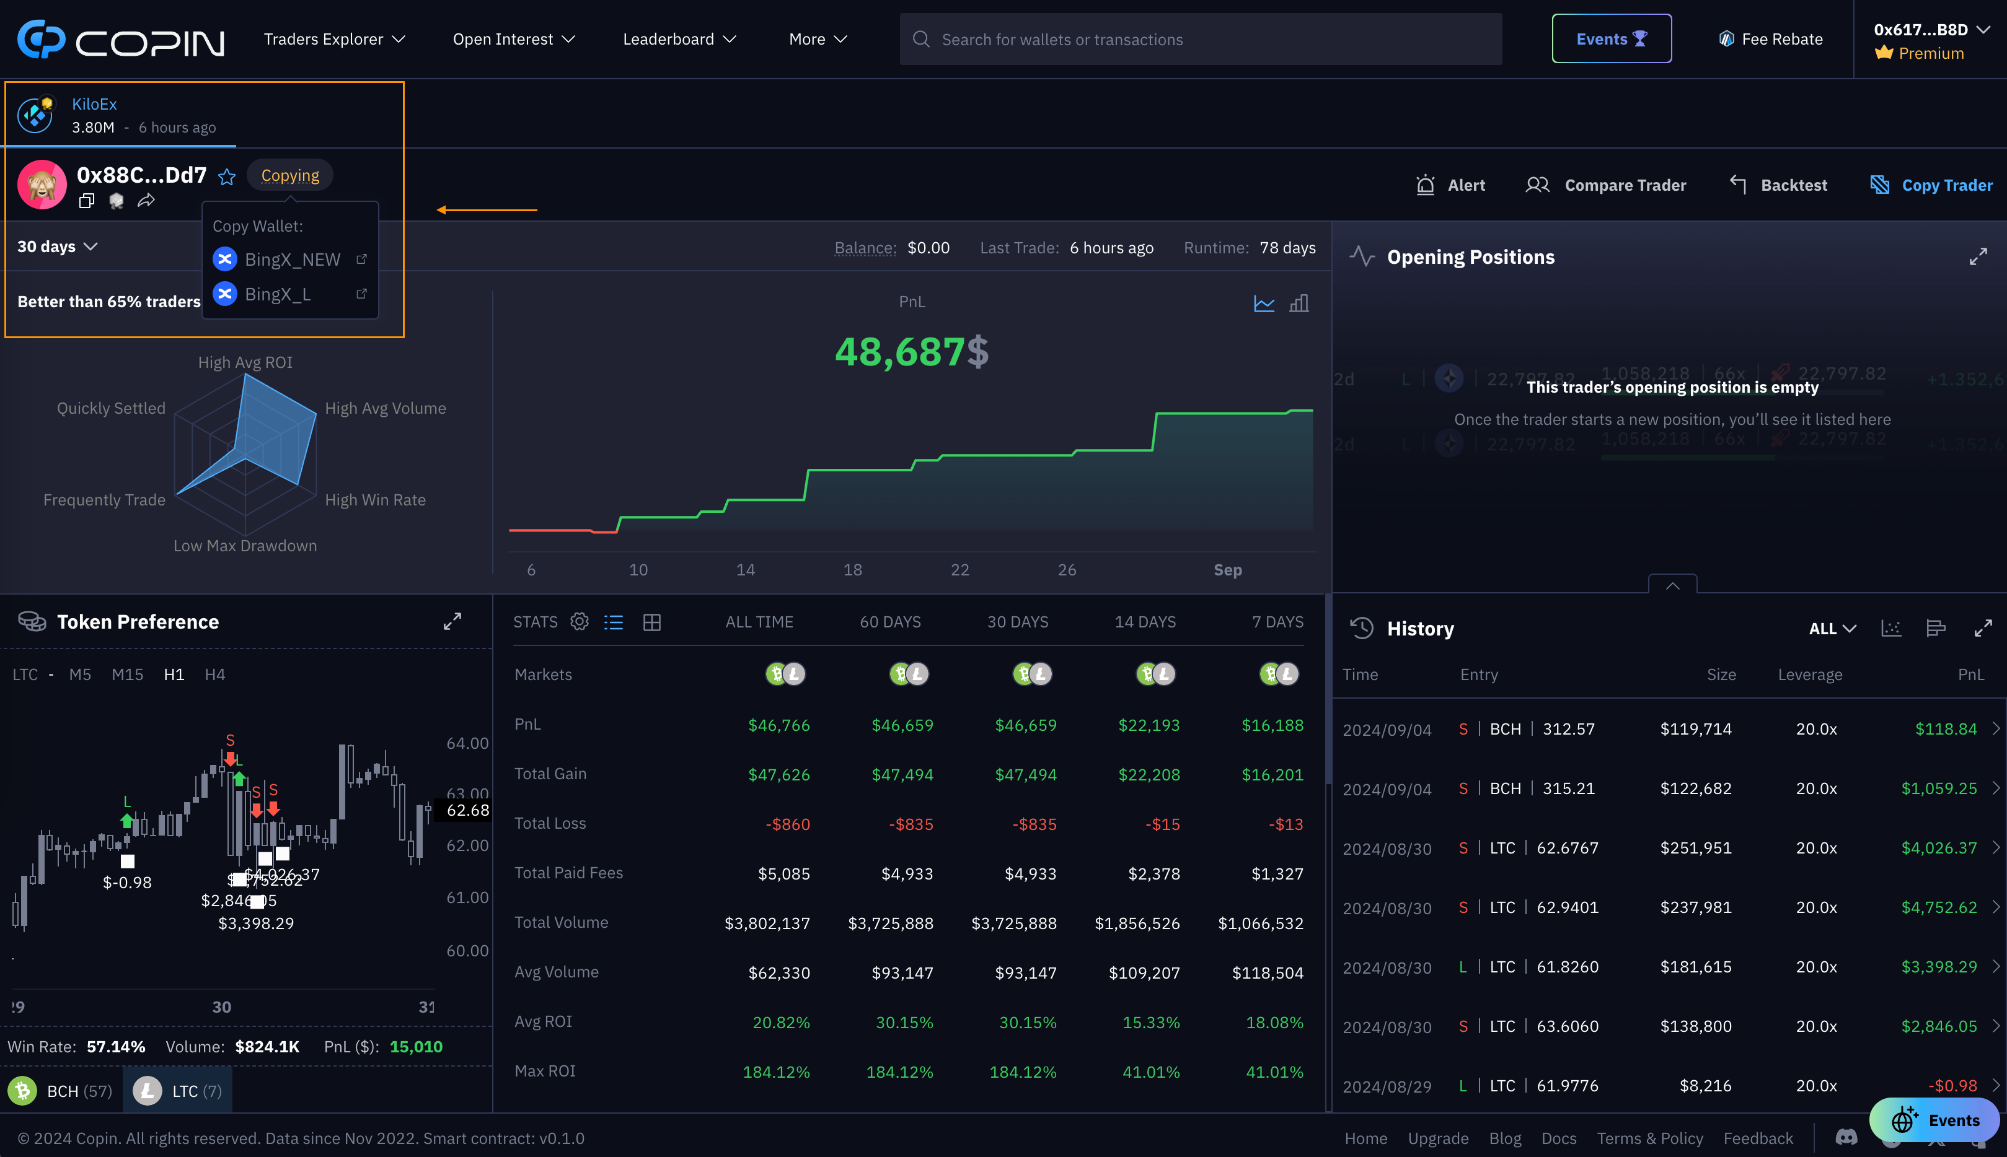Viewport: 2007px width, 1157px height.
Task: Click the Alert bell icon
Action: 1426,185
